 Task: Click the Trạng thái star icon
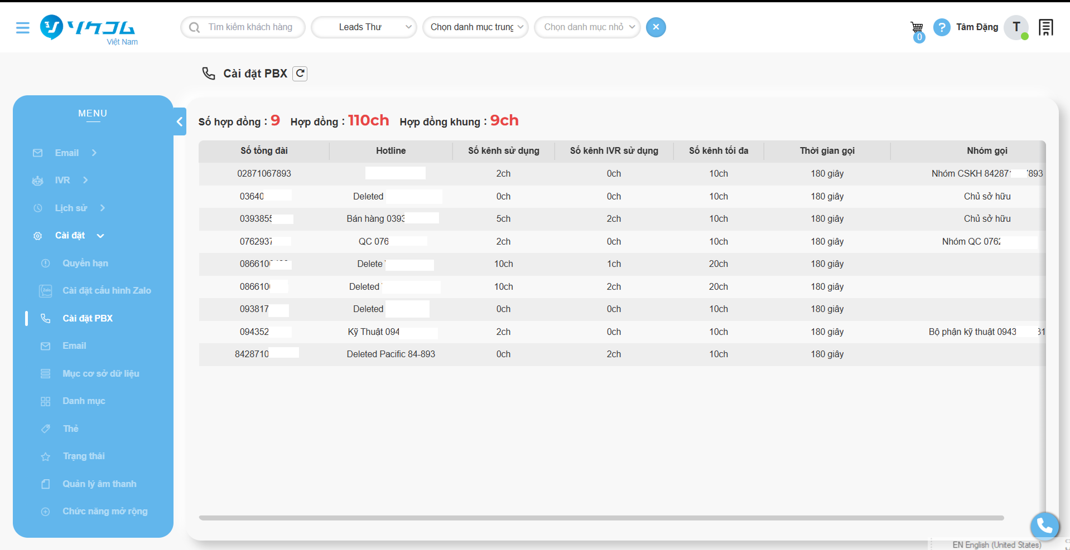tap(46, 456)
